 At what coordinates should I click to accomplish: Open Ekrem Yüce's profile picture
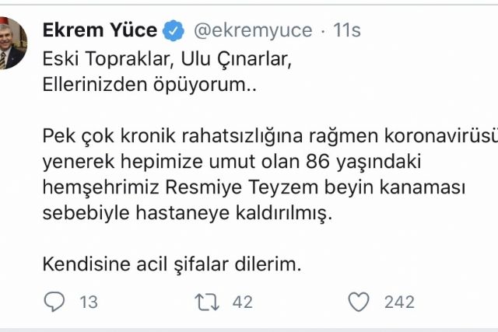coord(14,44)
